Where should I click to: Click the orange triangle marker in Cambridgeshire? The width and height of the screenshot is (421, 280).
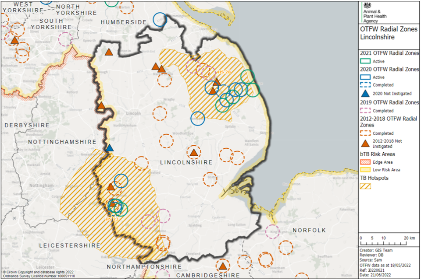click(x=223, y=266)
